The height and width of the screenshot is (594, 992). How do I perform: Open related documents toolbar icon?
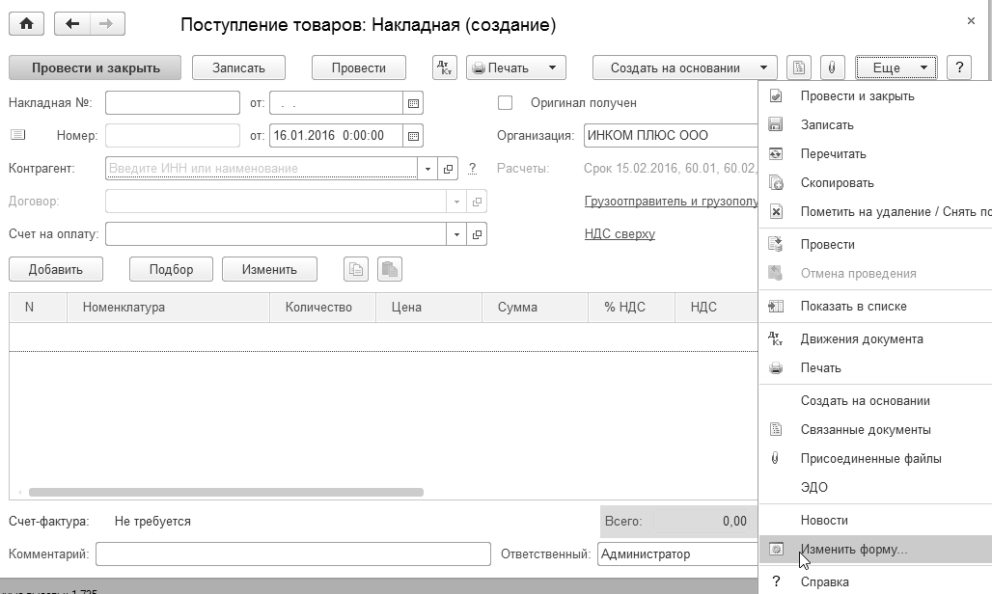pos(799,67)
